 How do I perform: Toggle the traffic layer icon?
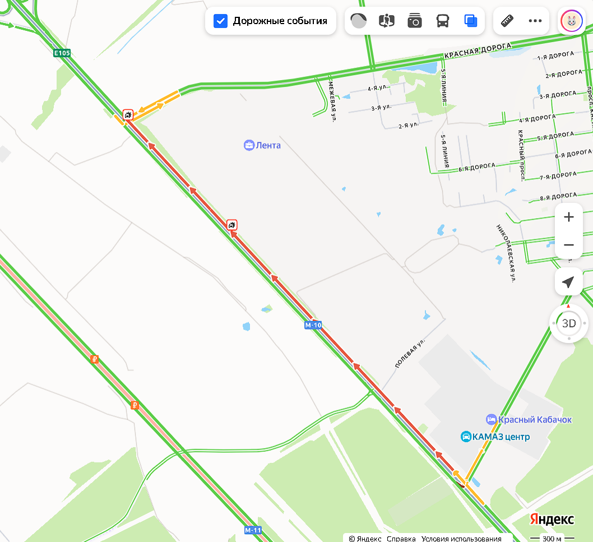point(359,21)
